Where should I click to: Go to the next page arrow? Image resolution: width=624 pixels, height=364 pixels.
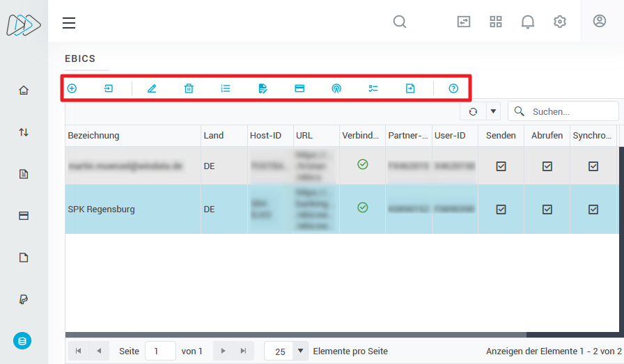[223, 351]
